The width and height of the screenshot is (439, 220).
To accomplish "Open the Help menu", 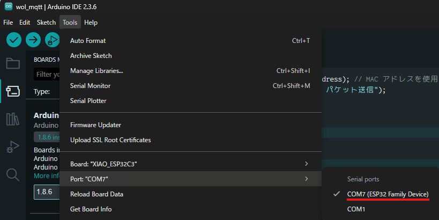I will click(x=91, y=23).
